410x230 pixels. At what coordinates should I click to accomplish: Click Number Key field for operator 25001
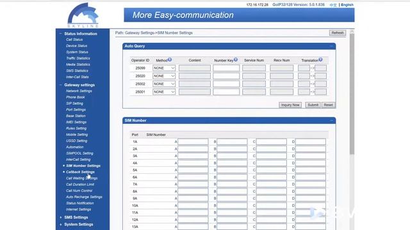(226, 92)
